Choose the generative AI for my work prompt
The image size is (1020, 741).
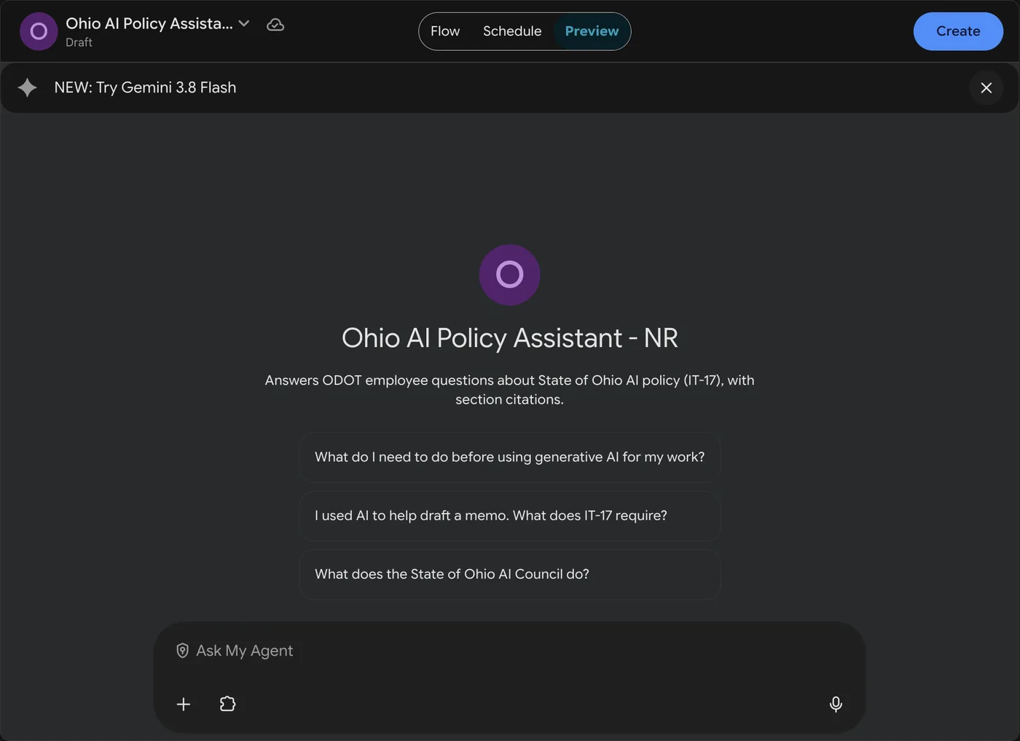(509, 458)
